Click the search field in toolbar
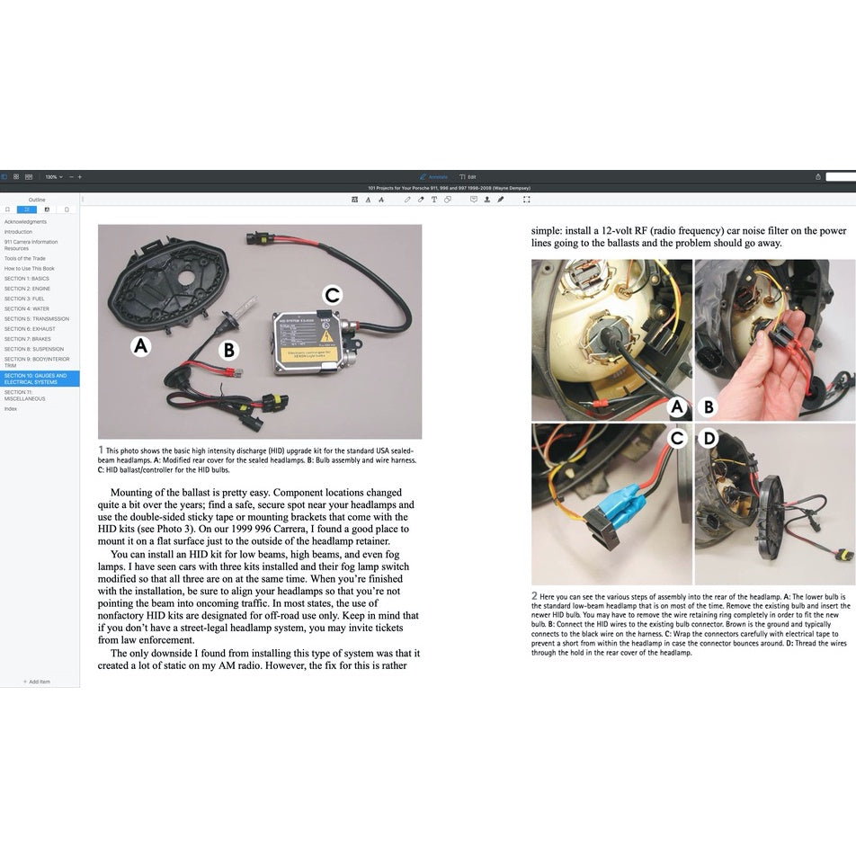The height and width of the screenshot is (856, 856). (x=842, y=177)
